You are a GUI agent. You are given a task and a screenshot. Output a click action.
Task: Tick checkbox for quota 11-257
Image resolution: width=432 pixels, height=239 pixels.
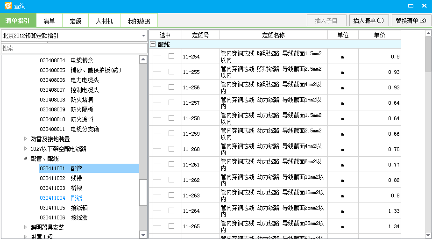(171, 102)
